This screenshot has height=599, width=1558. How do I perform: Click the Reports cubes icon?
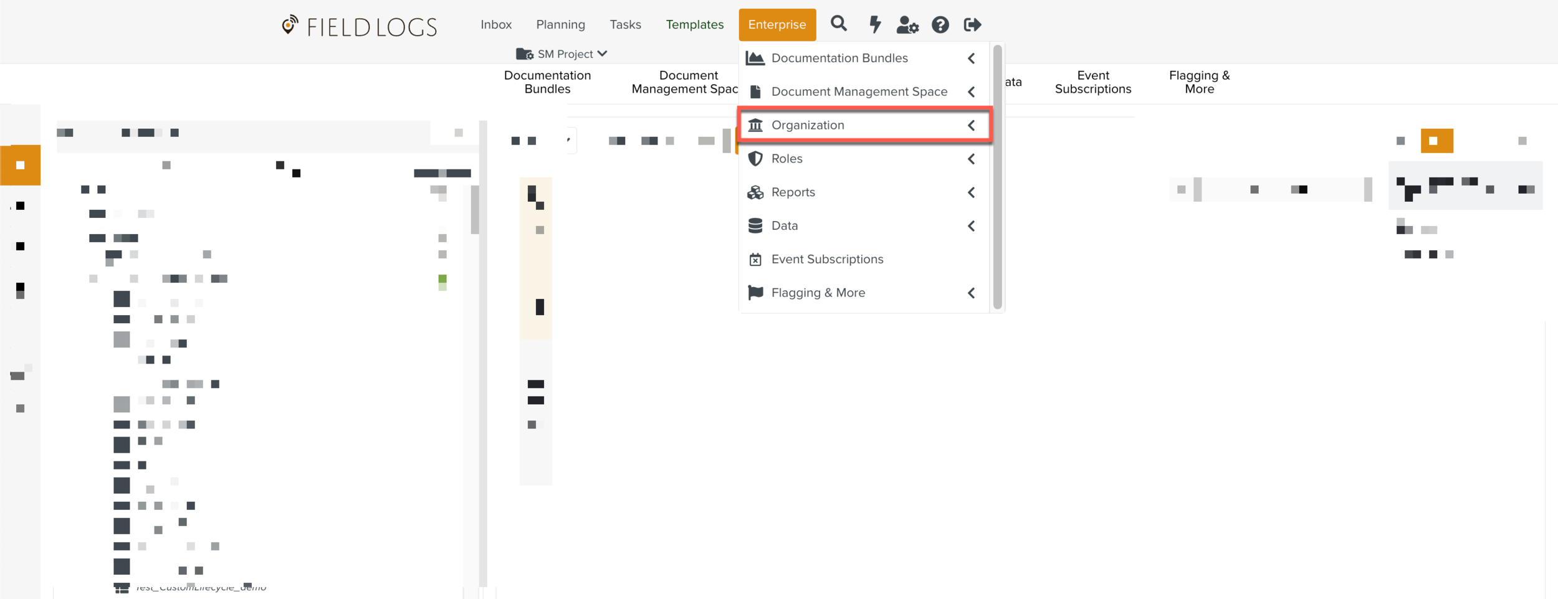(x=755, y=192)
